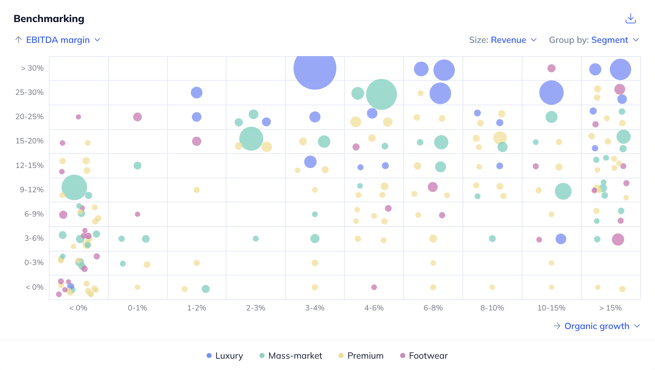Viewport: 655px width, 370px height.
Task: Click the Footwear legend dot
Action: point(402,356)
